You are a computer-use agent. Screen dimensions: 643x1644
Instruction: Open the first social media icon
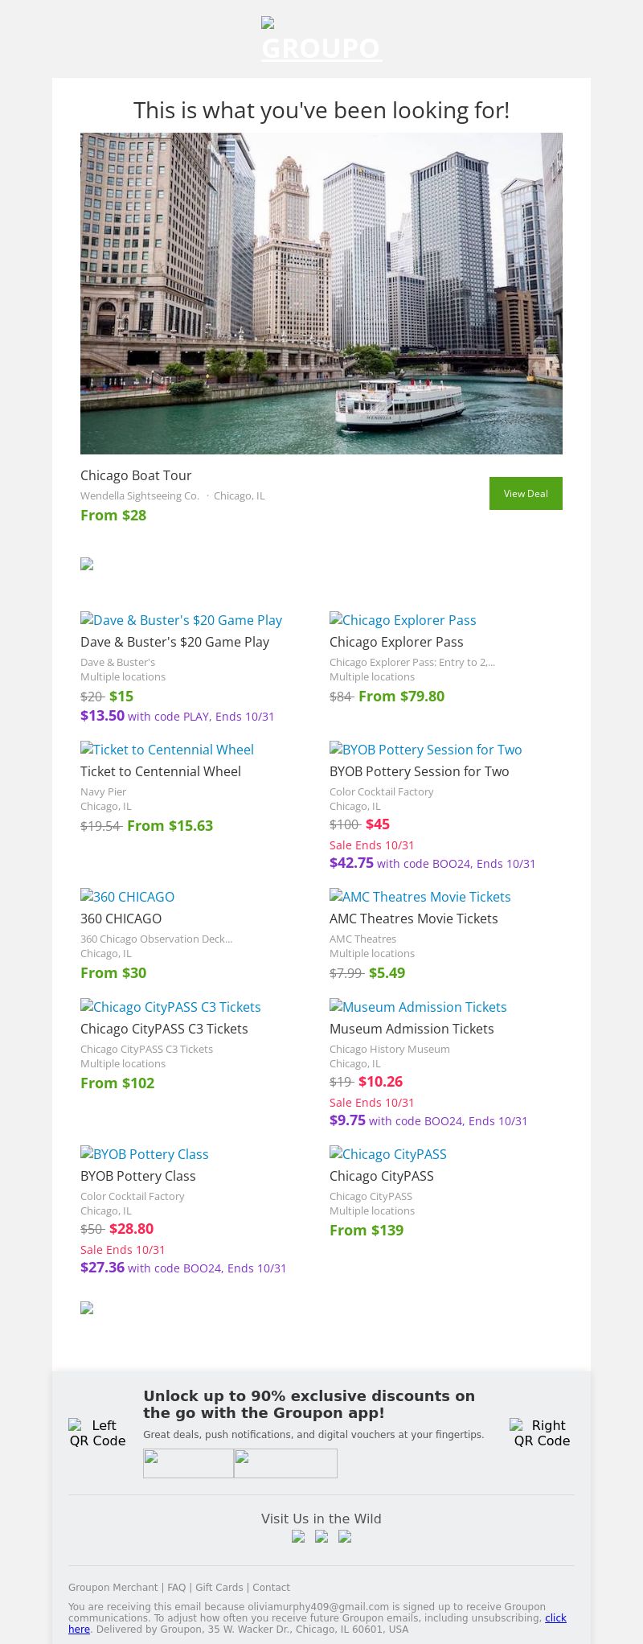tap(298, 1536)
